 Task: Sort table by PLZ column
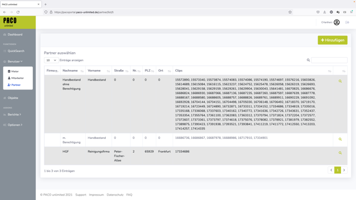click(149, 71)
